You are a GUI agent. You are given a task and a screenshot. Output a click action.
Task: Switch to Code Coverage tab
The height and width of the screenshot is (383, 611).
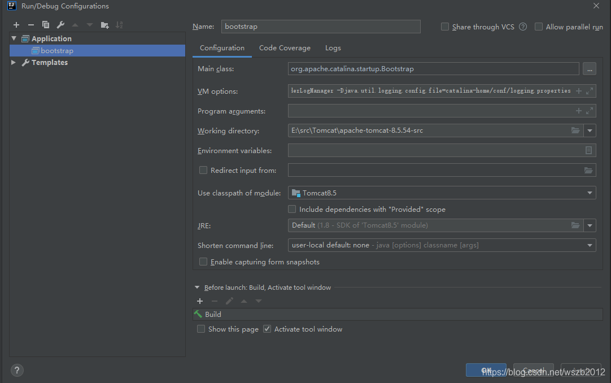[x=285, y=48]
